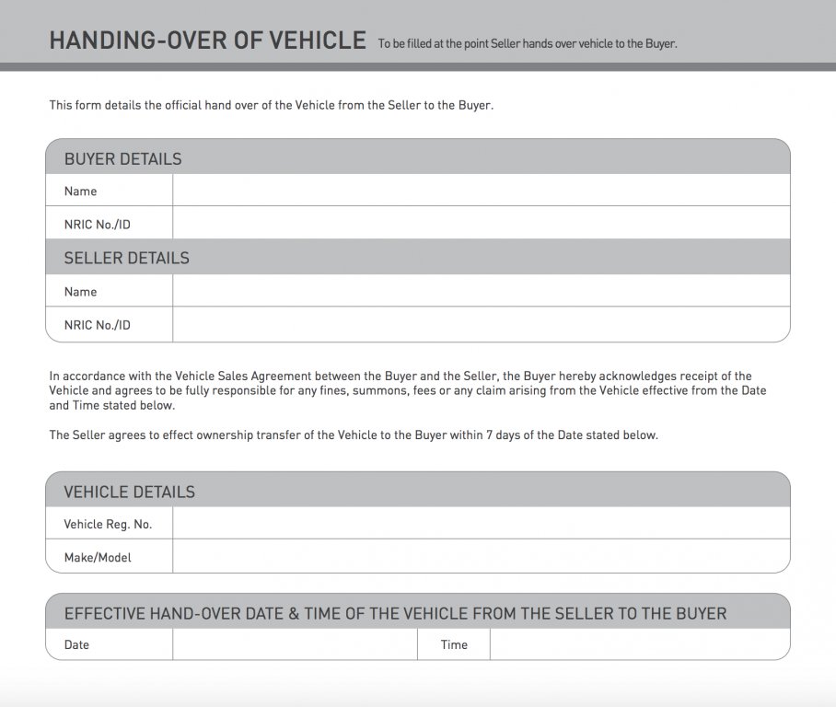Screen dimensions: 836x707
Task: Click the Seller NRIC No./ID field
Action: point(481,324)
